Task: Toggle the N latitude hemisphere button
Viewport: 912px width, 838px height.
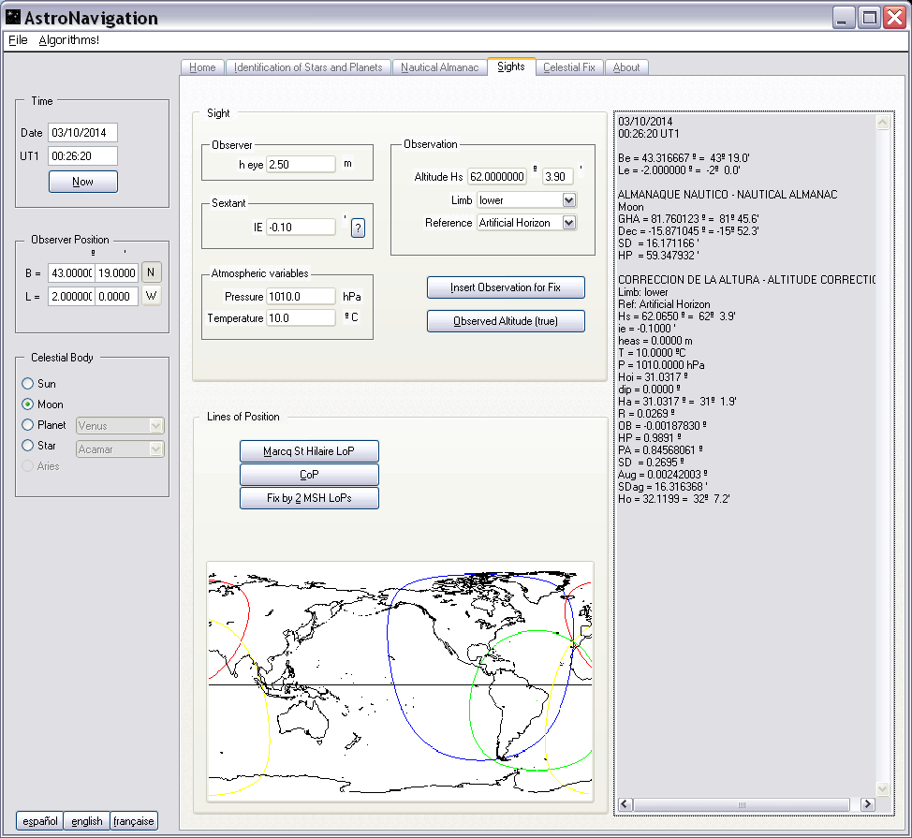Action: (152, 272)
